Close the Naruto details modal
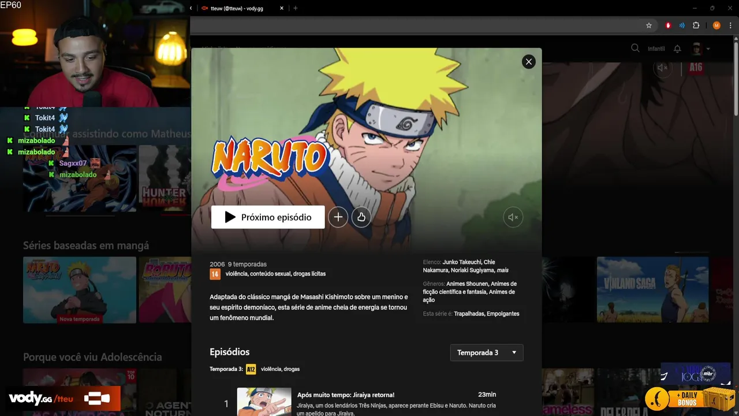739x416 pixels. point(528,62)
